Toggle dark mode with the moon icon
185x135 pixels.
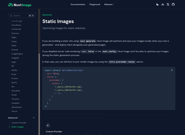[158, 4]
